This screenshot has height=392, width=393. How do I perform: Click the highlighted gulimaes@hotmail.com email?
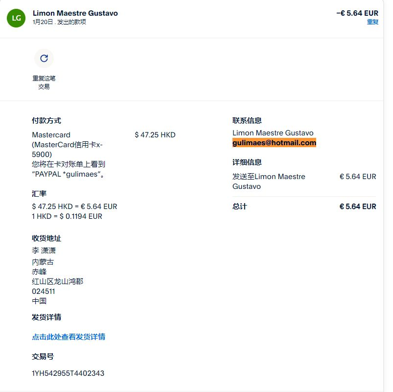point(274,143)
